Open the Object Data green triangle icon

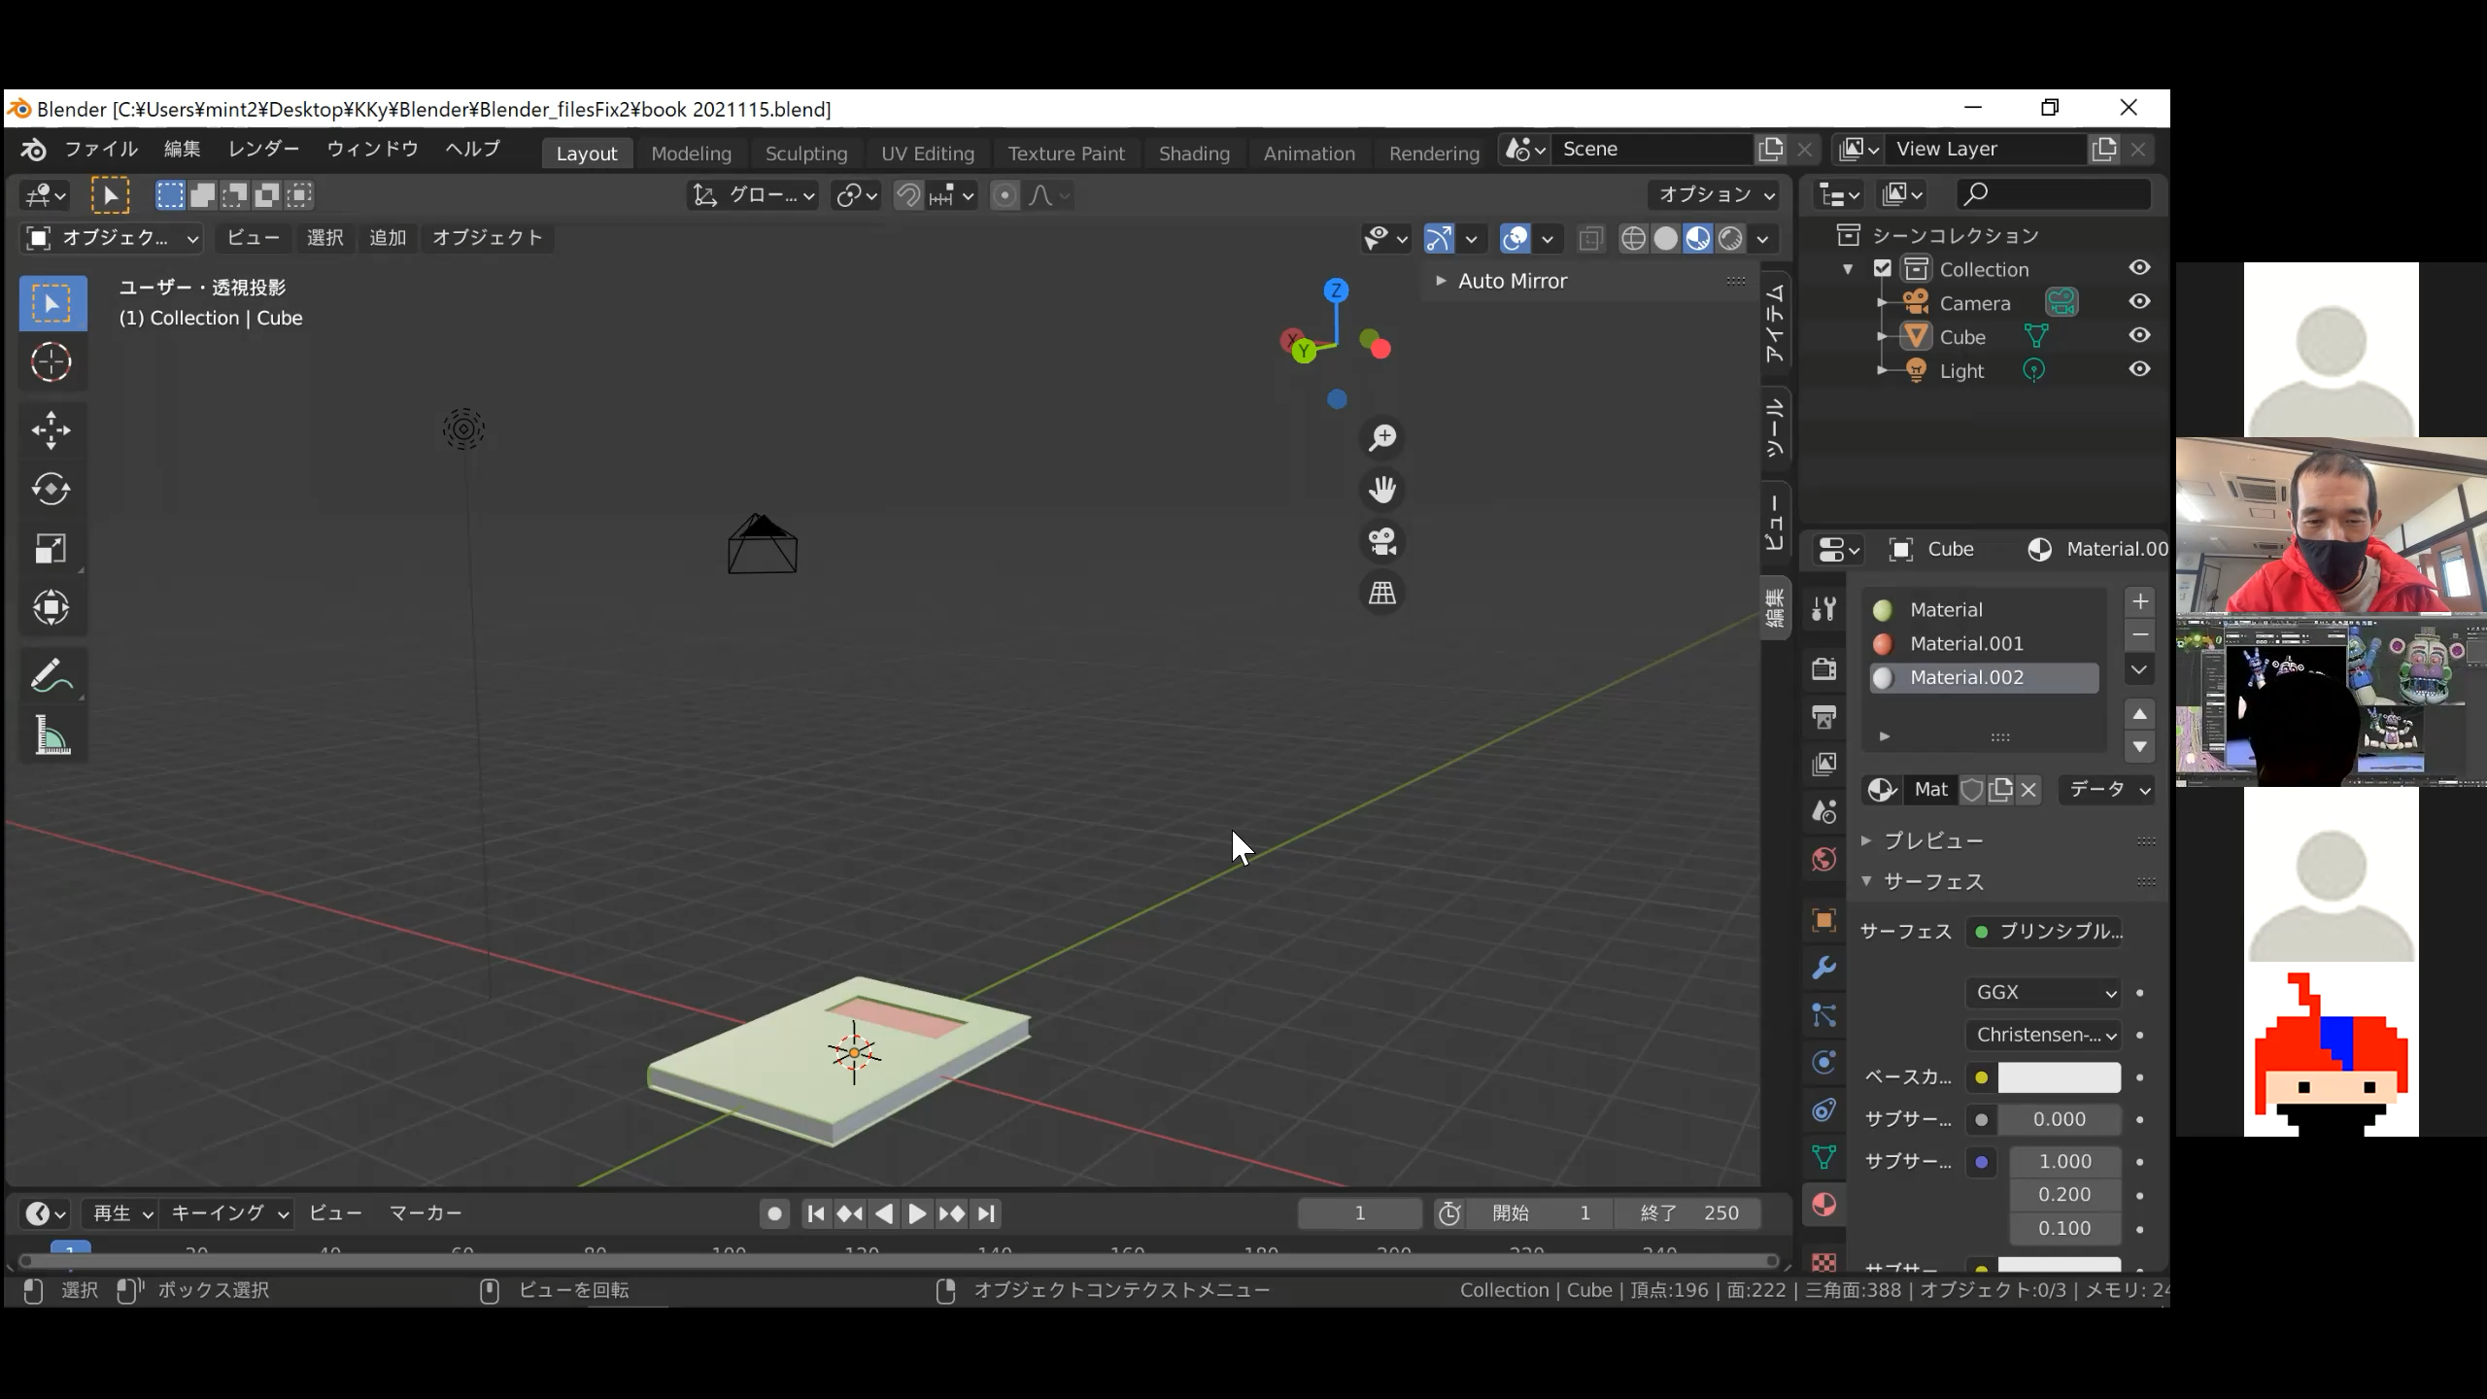coord(1824,1157)
